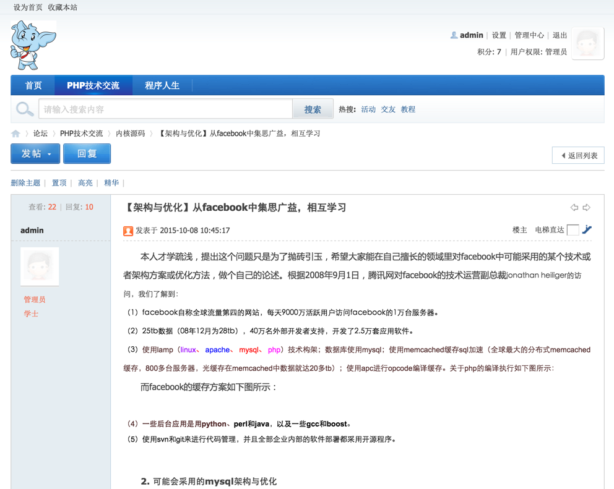Click the 回复: 10 reply count
This screenshot has width=614, height=489.
click(x=79, y=207)
